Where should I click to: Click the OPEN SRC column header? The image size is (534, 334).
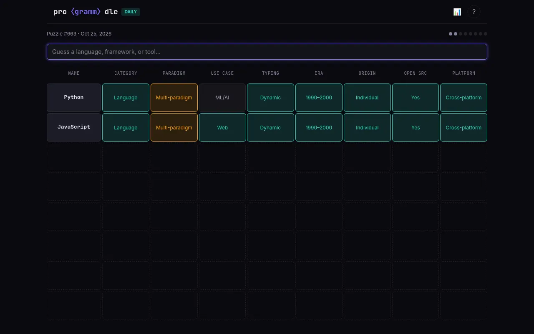point(416,73)
